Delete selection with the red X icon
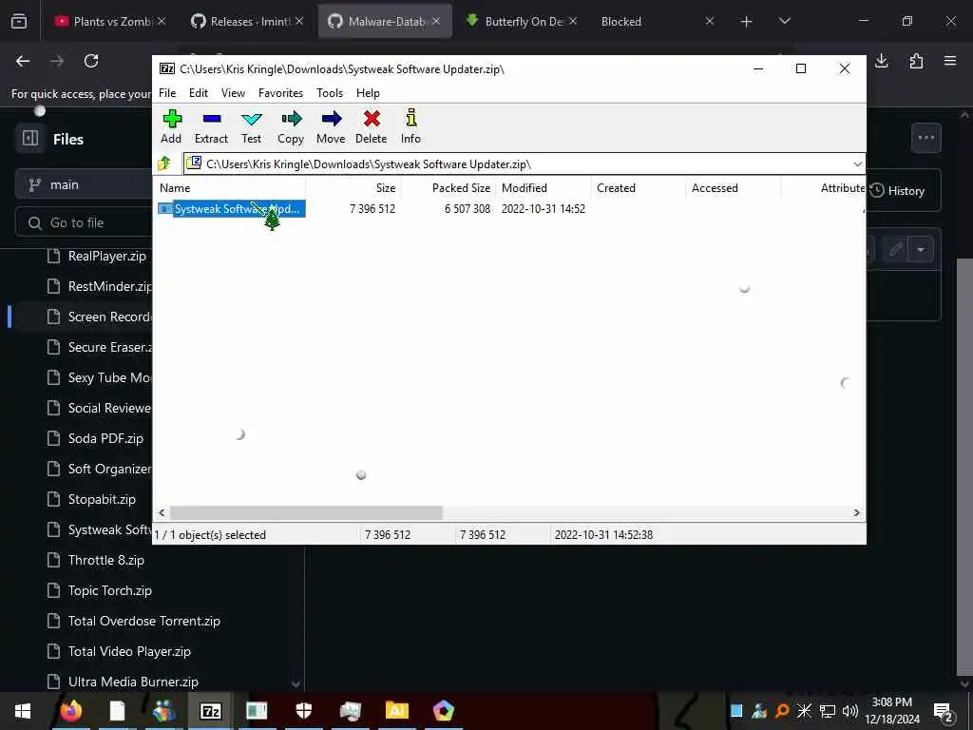Image resolution: width=973 pixels, height=730 pixels. 372,127
